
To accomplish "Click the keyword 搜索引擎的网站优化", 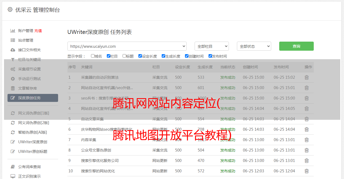I will 98,171.
